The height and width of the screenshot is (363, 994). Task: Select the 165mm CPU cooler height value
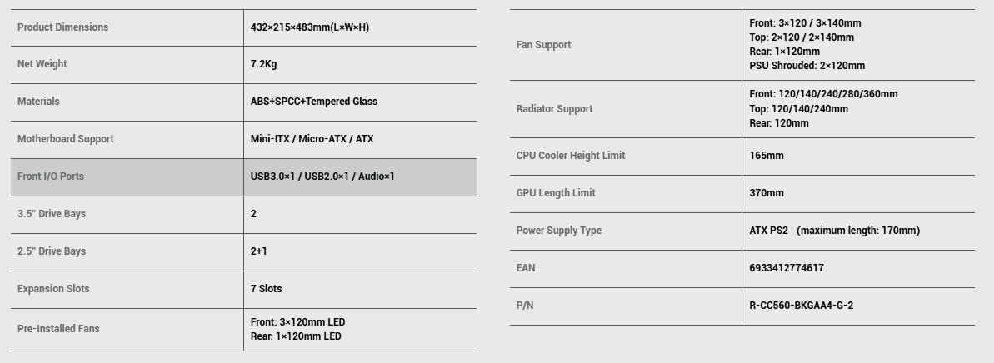pyautogui.click(x=767, y=156)
